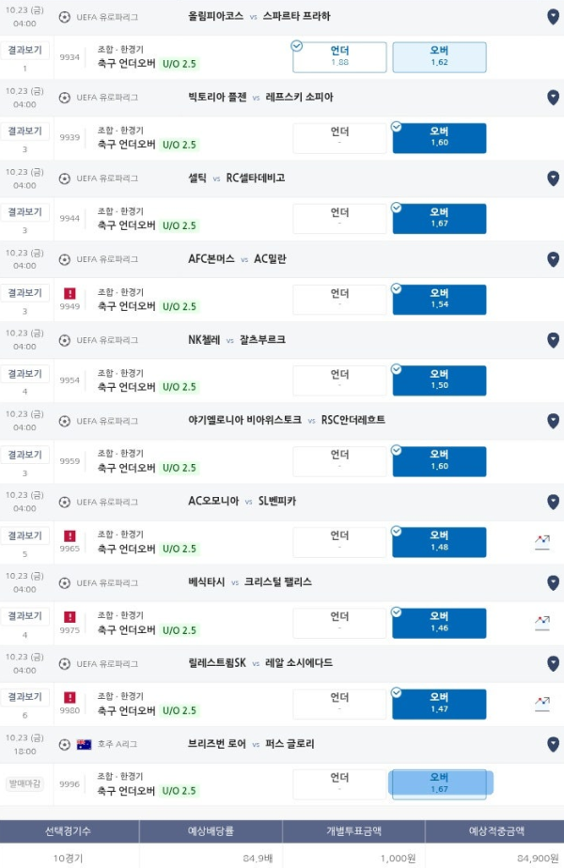Screen dimensions: 564x868
Task: Expand details for 빅토리아 플젠 vs 레프스키 소피아
Action: (553, 98)
